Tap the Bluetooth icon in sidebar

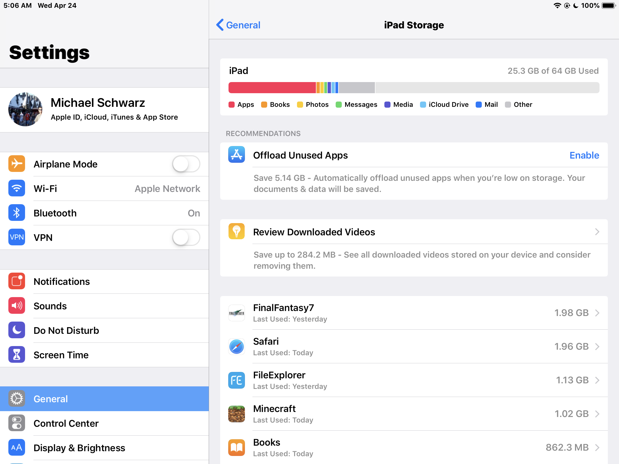click(x=16, y=213)
